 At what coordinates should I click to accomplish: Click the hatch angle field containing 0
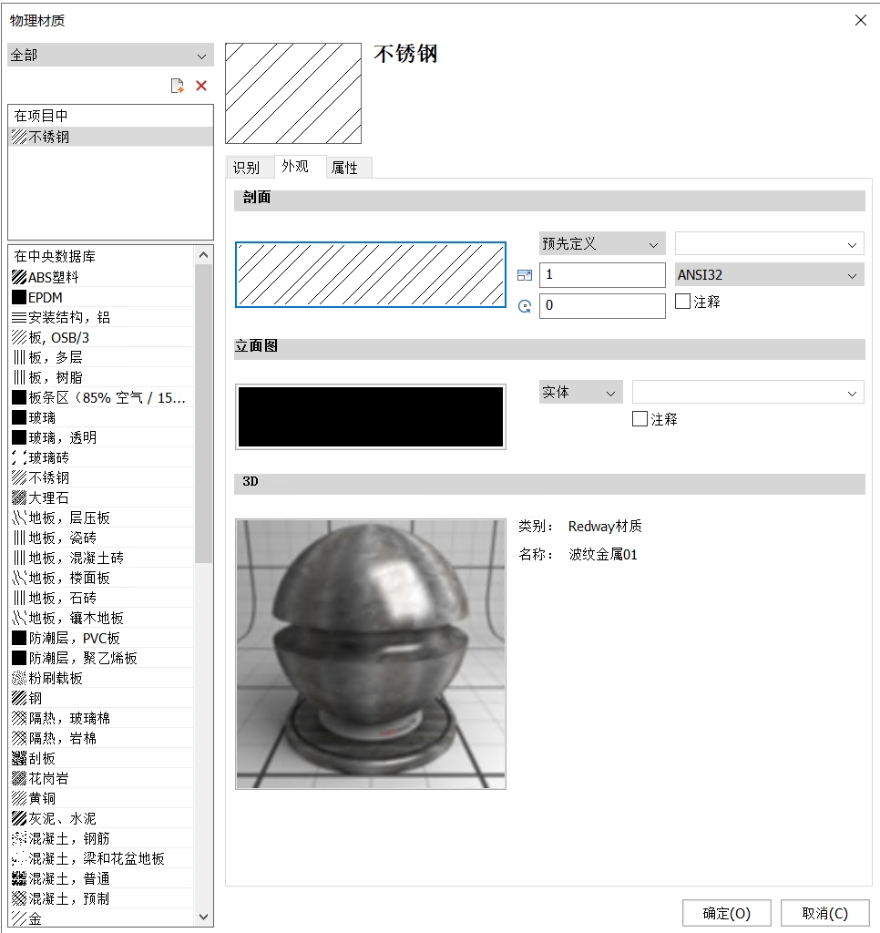tap(602, 306)
